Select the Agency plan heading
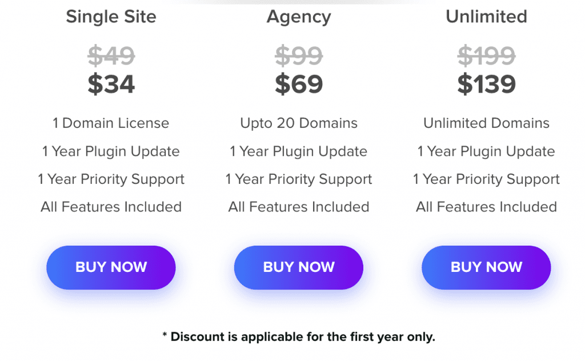The image size is (585, 361). (x=299, y=18)
